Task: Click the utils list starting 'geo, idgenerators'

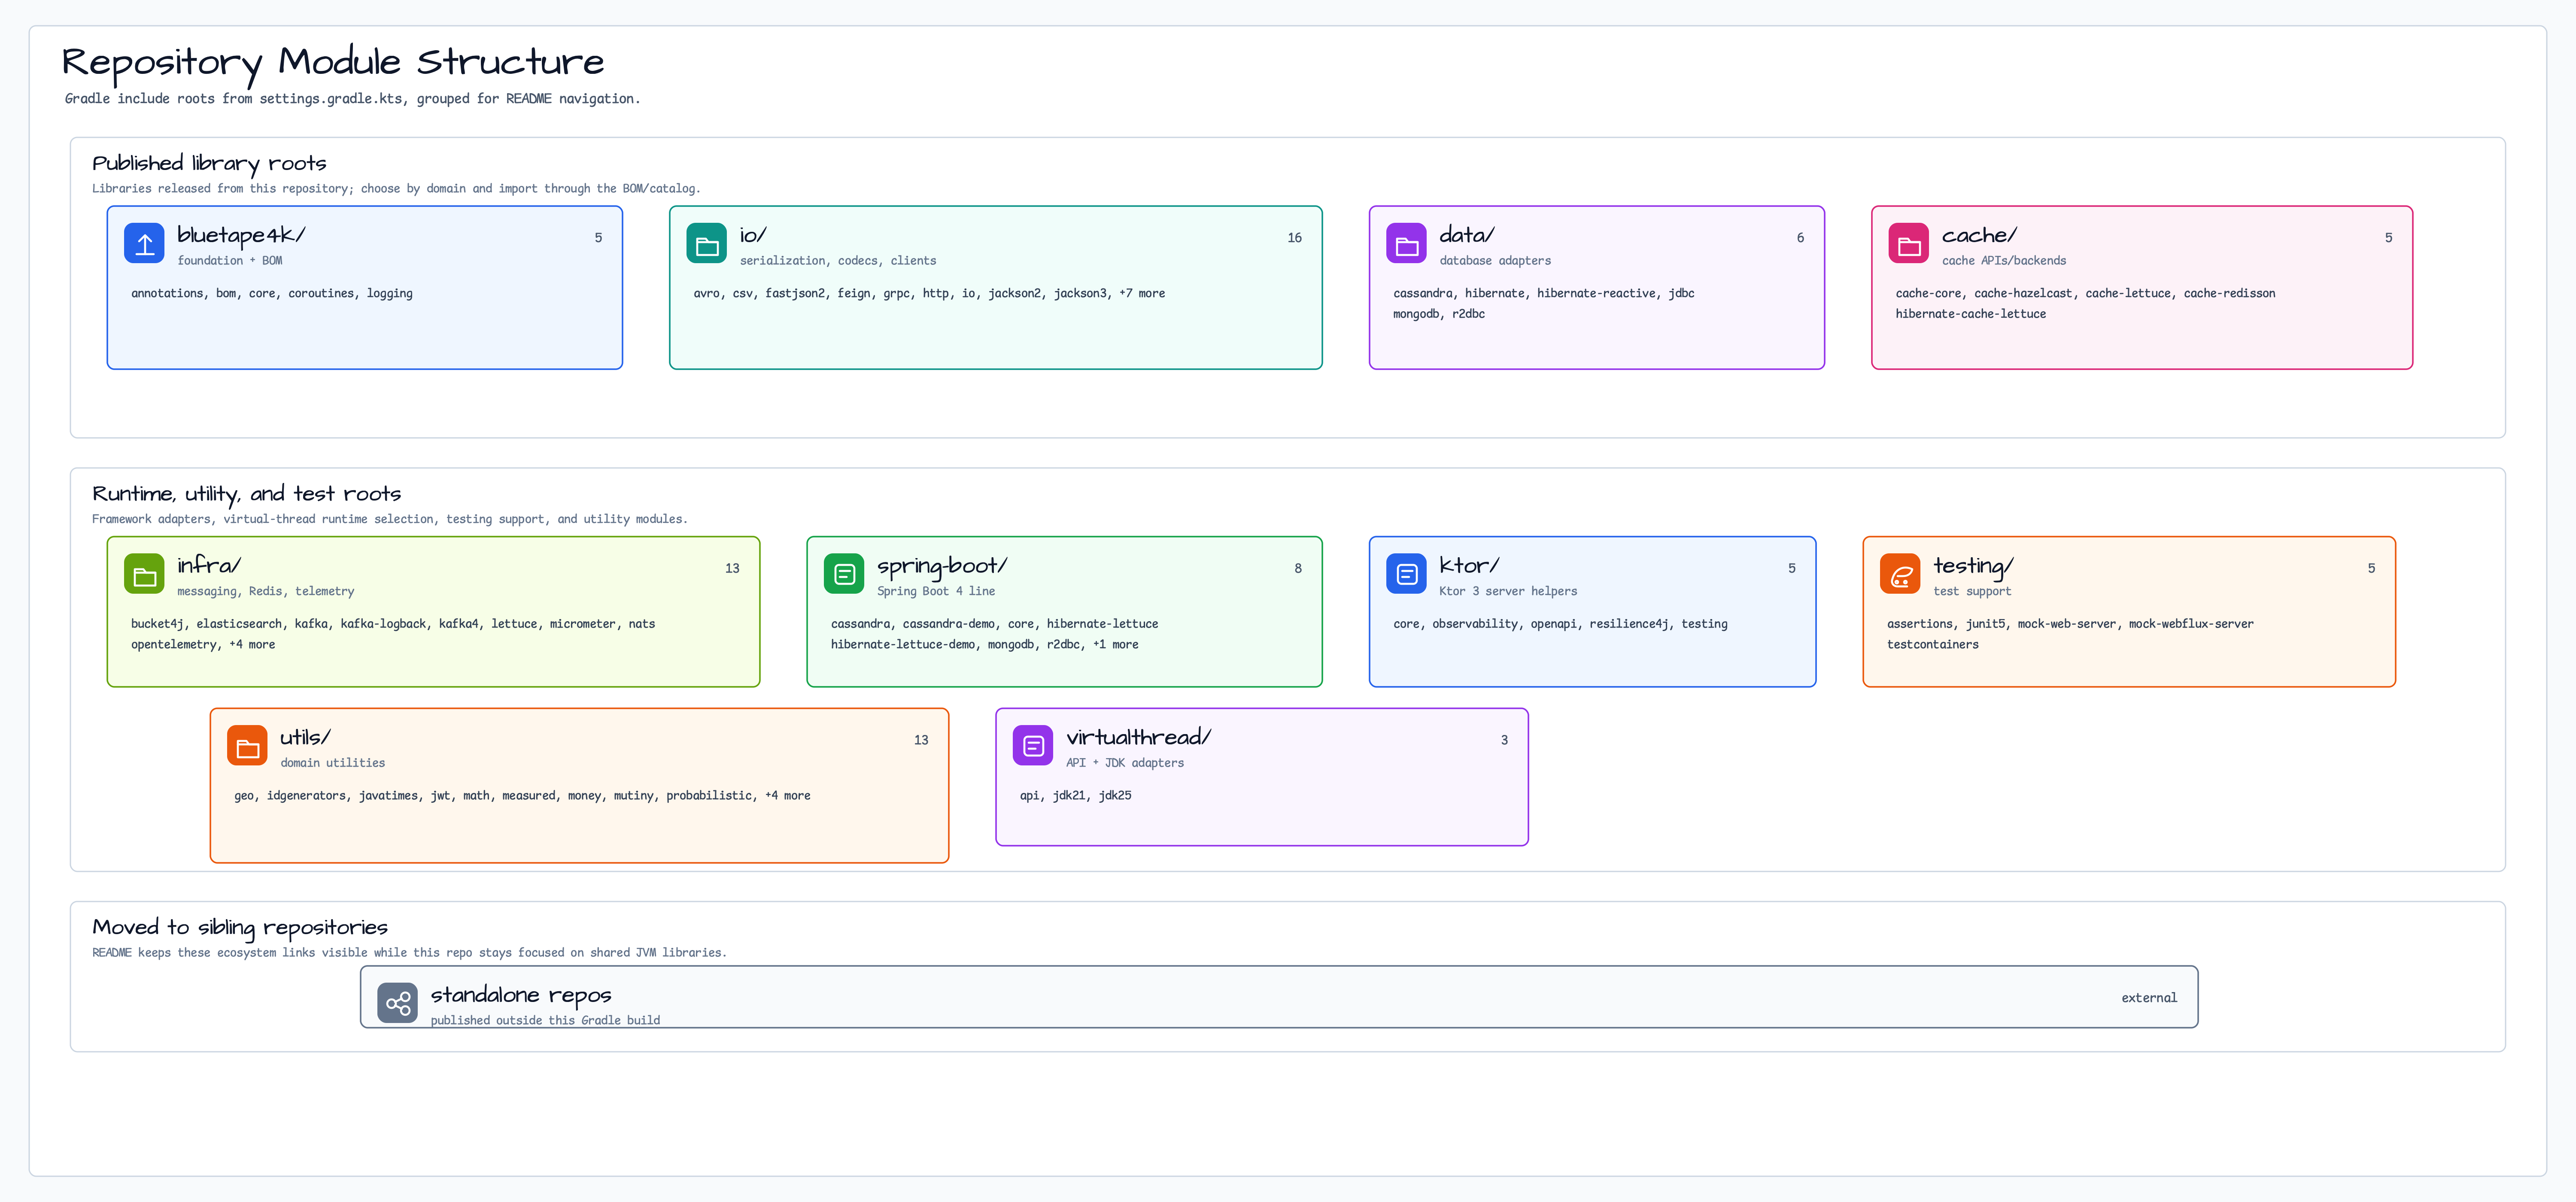Action: point(522,796)
